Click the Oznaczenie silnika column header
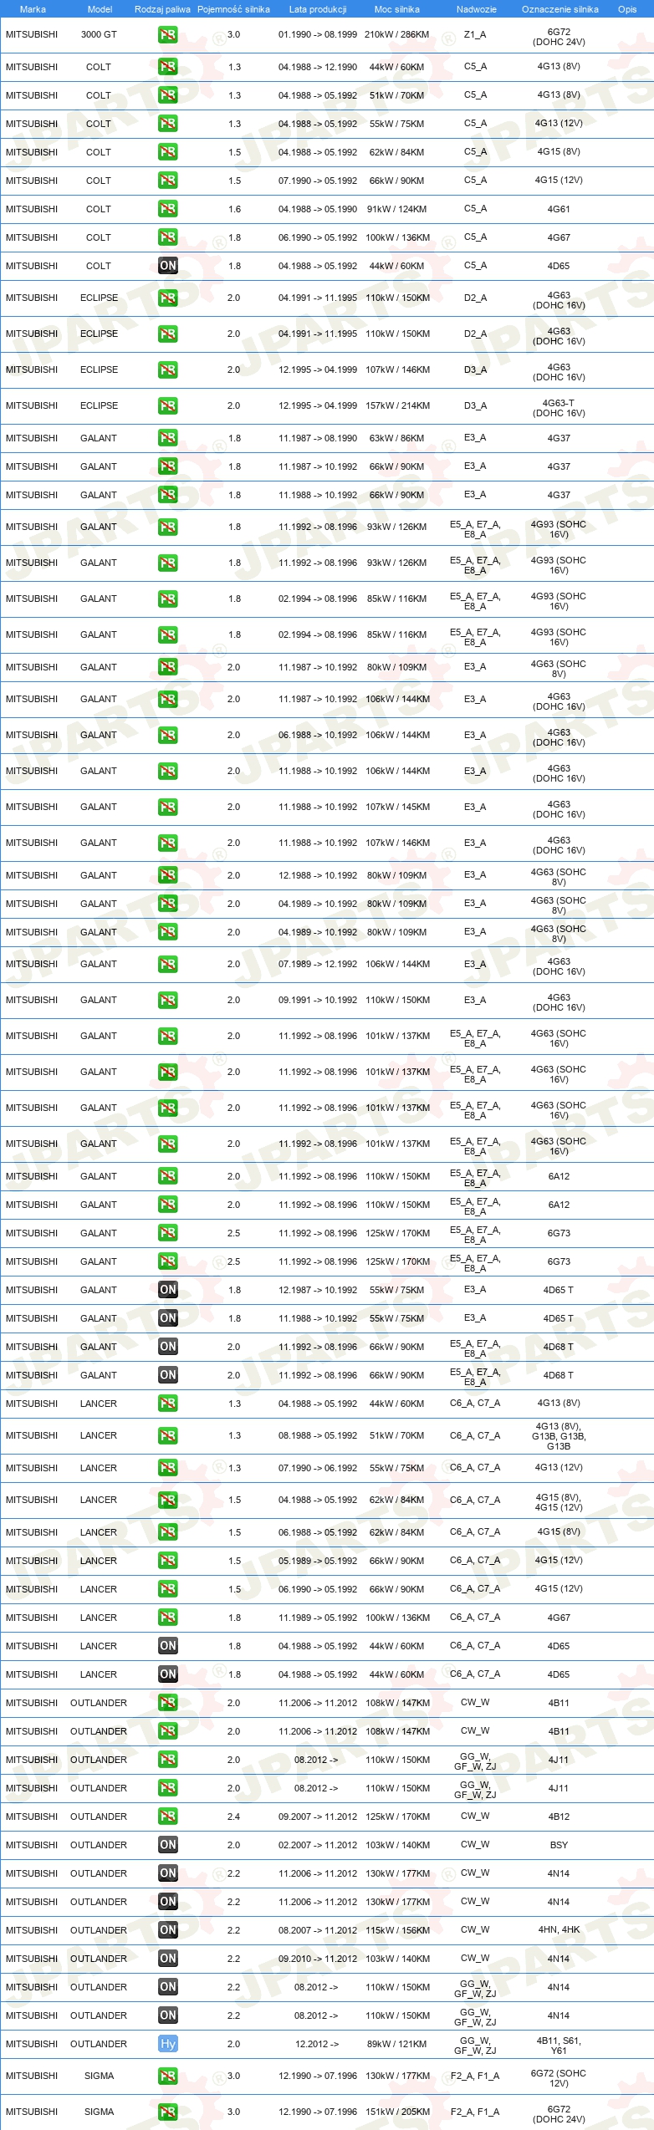654x2130 pixels. coord(559,9)
